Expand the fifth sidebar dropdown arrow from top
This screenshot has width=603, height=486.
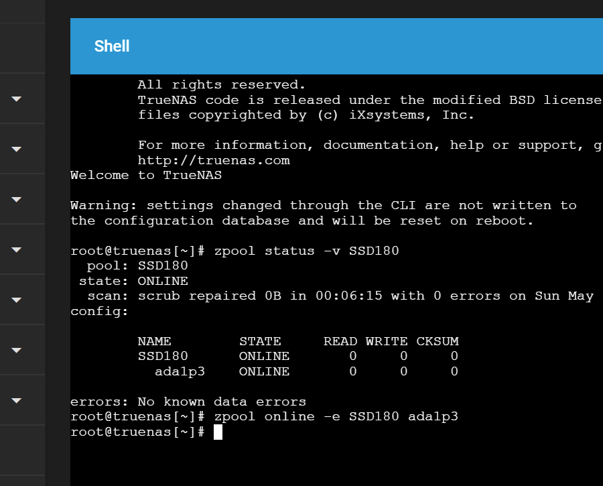[x=16, y=300]
